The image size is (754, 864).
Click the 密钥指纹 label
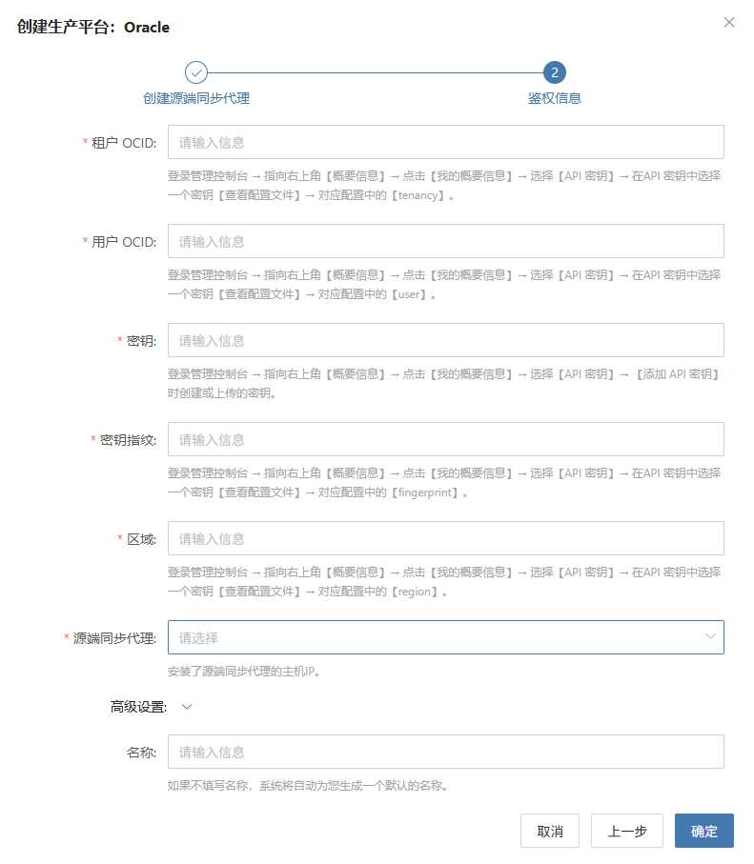pyautogui.click(x=128, y=440)
